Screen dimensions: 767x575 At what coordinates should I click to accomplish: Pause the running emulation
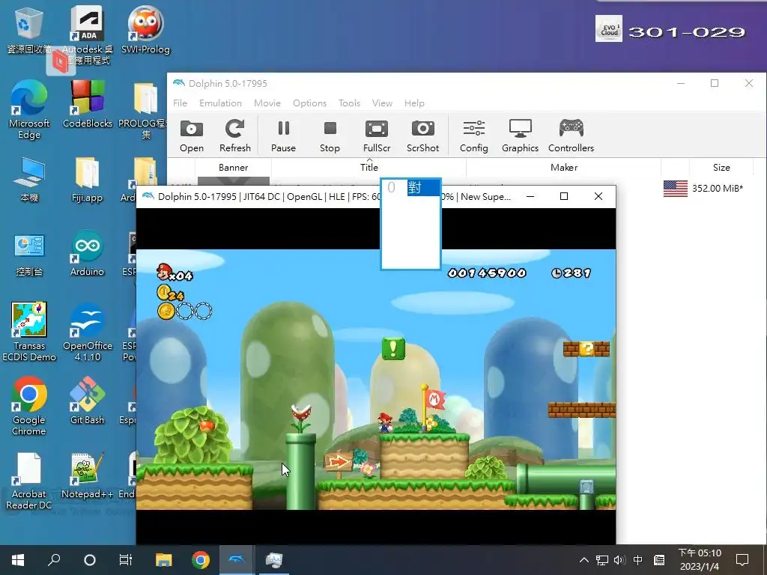(283, 136)
